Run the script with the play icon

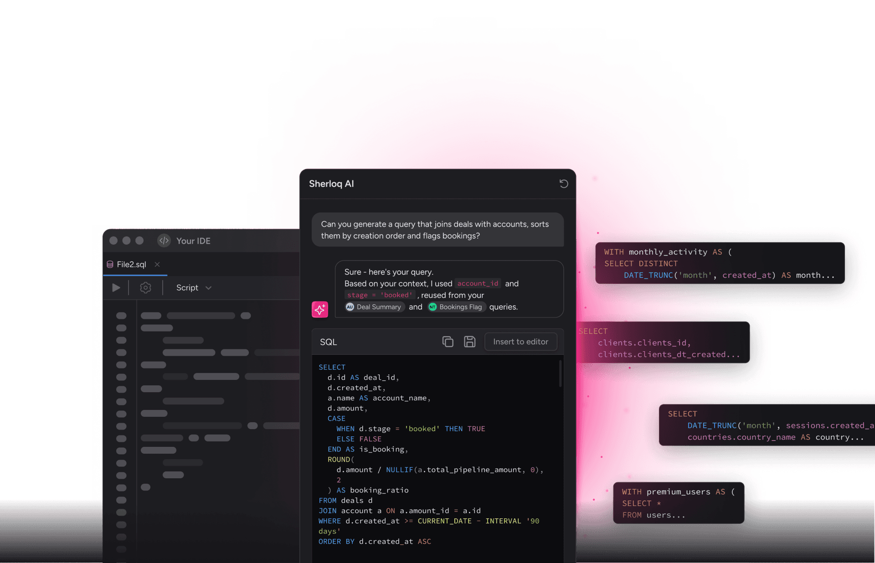[116, 288]
